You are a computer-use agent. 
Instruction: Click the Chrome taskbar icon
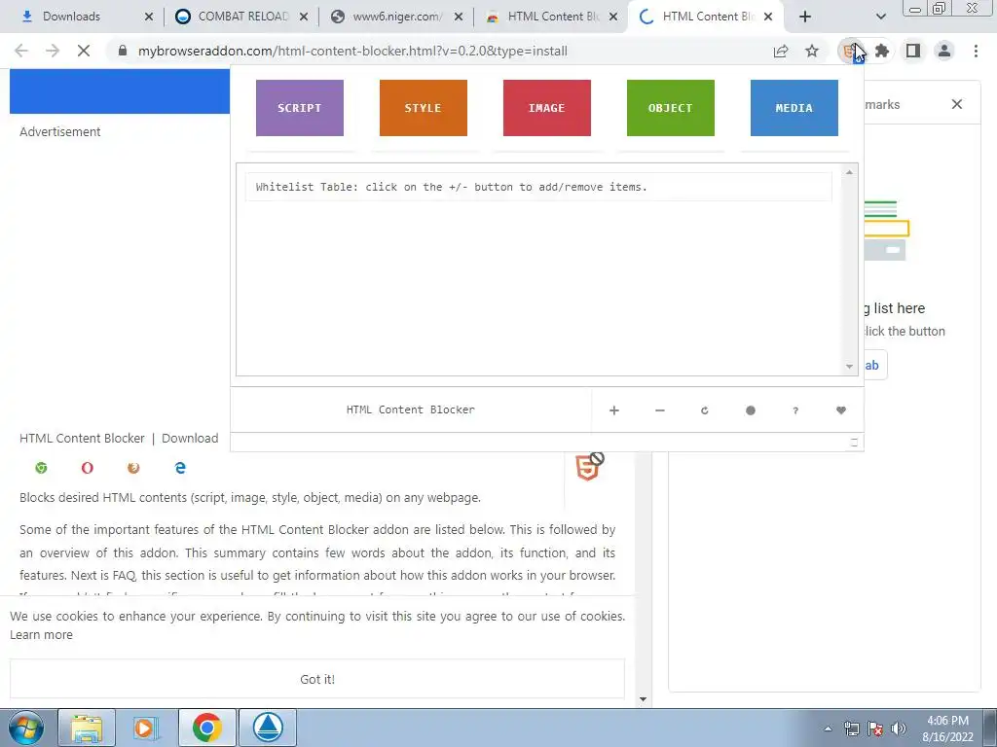click(x=207, y=728)
